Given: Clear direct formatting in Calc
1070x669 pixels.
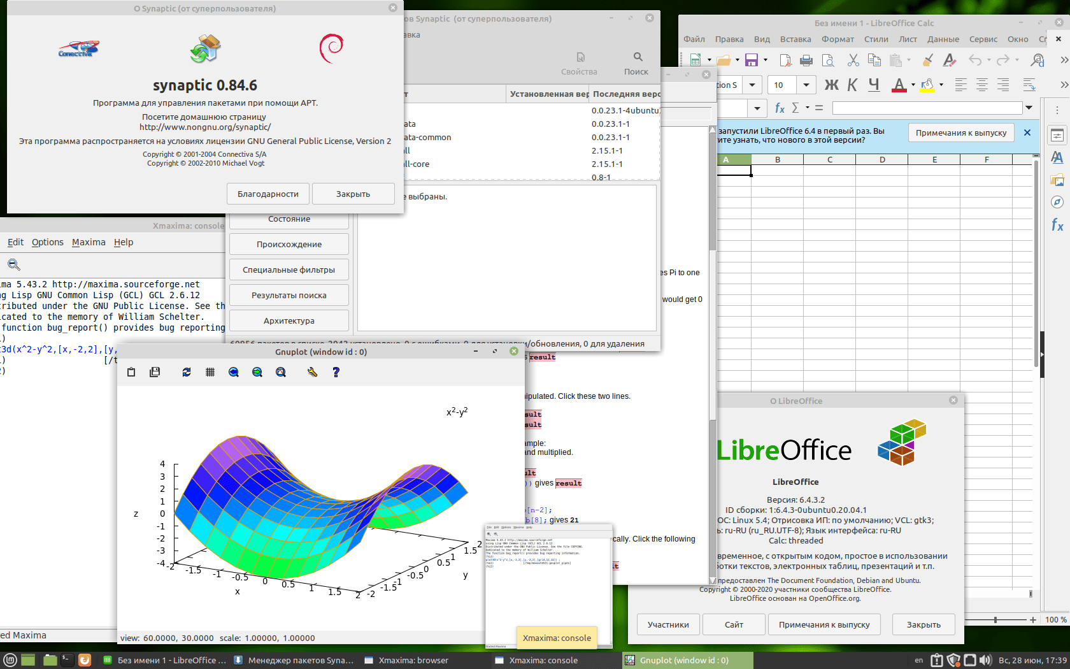Looking at the screenshot, I should coord(950,60).
